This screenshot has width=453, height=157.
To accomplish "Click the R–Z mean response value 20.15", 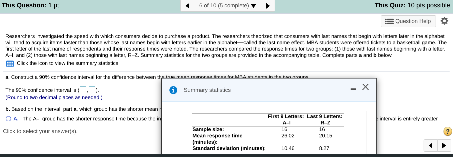I will coord(325,136).
